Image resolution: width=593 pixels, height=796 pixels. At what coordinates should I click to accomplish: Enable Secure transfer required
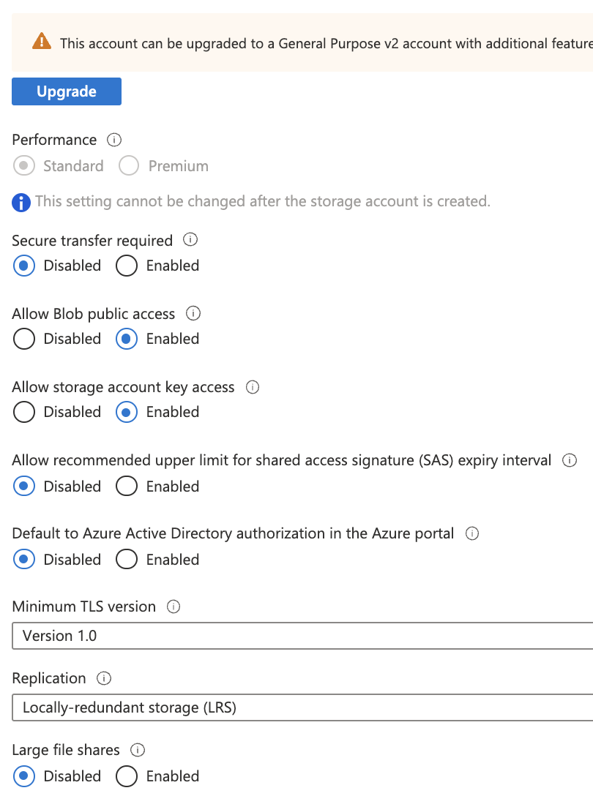pos(127,266)
